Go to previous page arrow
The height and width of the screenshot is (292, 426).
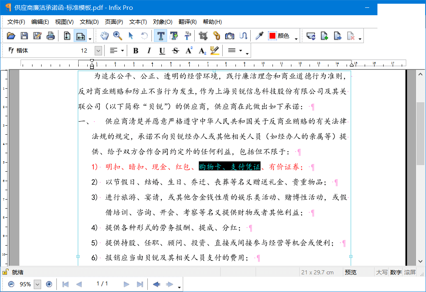click(x=79, y=284)
